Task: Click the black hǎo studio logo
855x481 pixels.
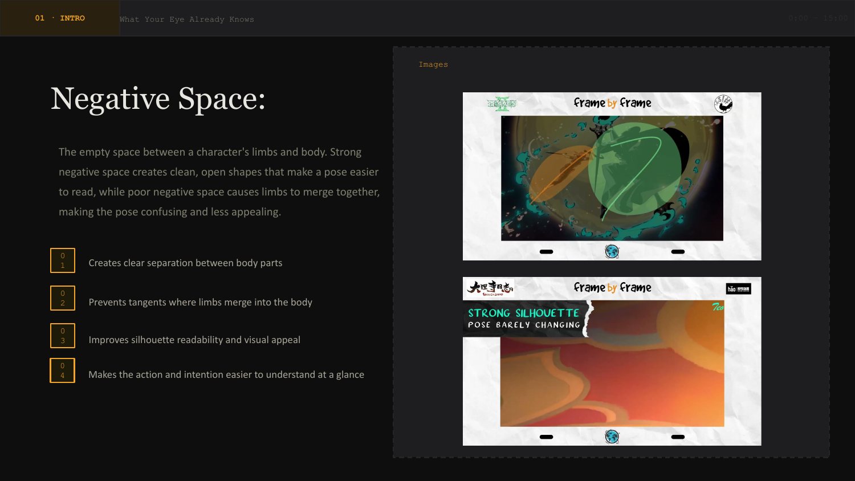Action: [x=739, y=289]
